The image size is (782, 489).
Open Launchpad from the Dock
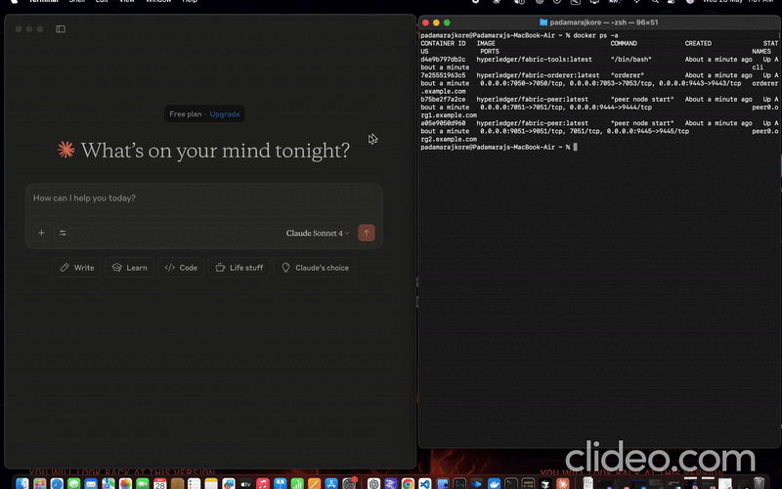[40, 483]
